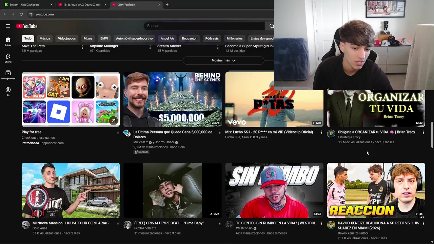Click Estrategia Tracy channel avatar

point(331,133)
